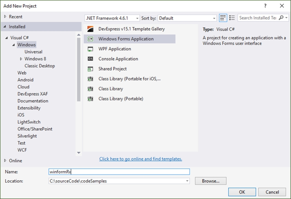Click the project Name text field
This screenshot has height=199, width=291.
[119, 172]
